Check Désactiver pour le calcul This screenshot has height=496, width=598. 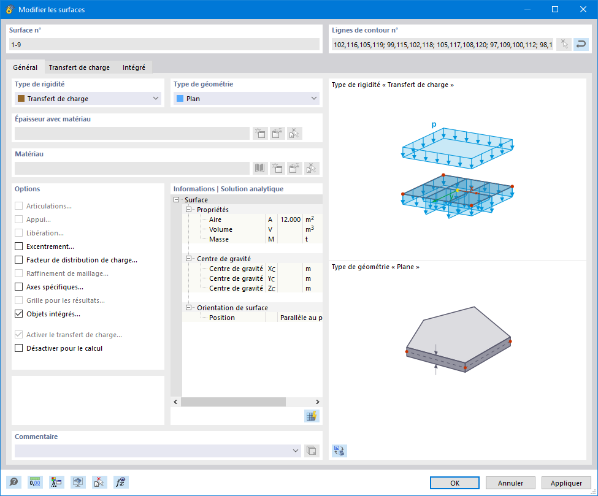18,348
